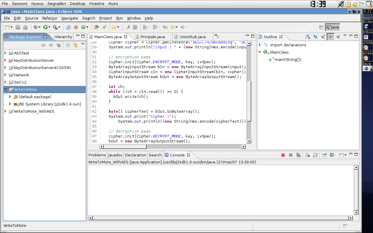373x233 pixels.
Task: Navigate Back with yellow left arrow
Action: [x=173, y=27]
